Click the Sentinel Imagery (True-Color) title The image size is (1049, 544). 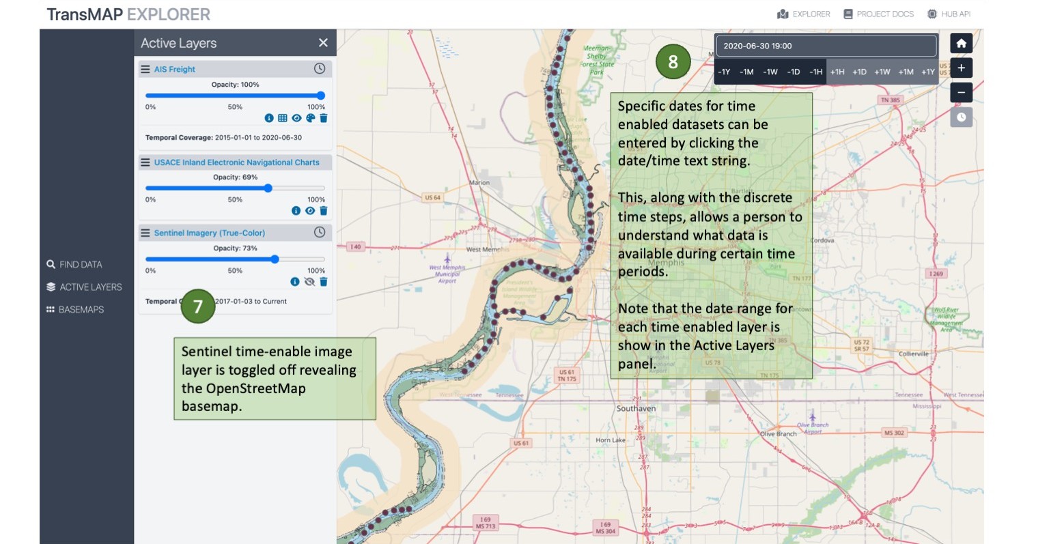210,233
